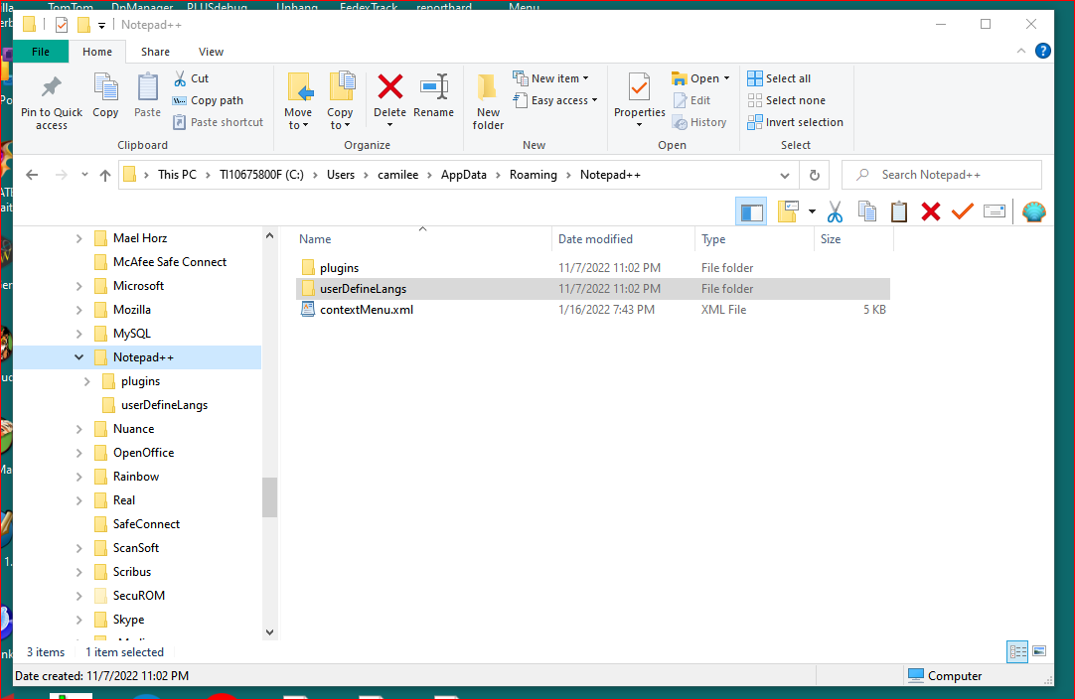
Task: Click Invert selection in ribbon
Action: click(x=795, y=122)
